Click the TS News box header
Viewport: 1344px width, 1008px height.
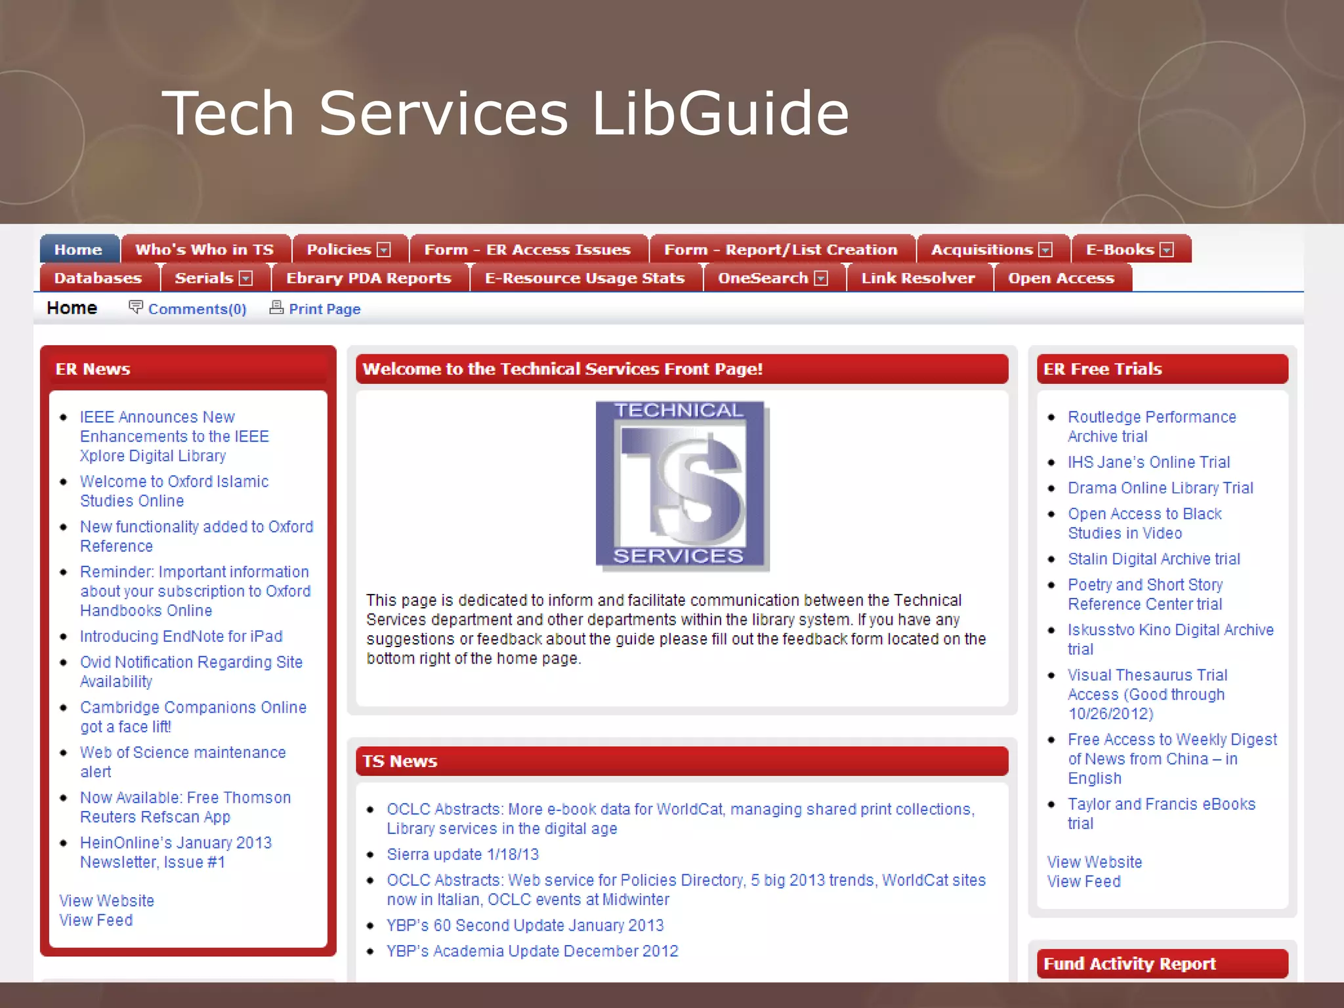click(682, 761)
